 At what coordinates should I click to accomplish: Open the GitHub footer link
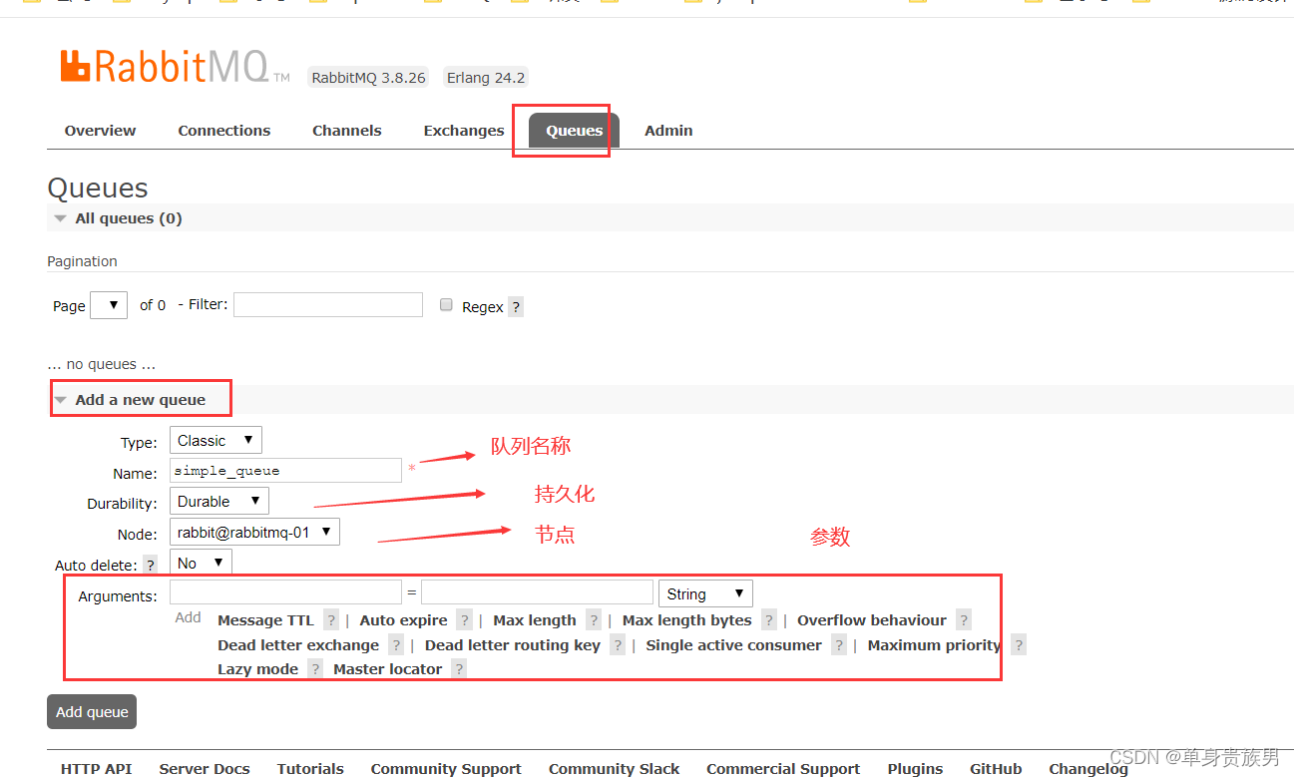point(996,769)
